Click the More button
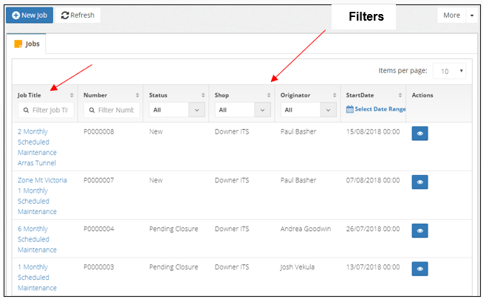The height and width of the screenshot is (299, 483). pos(451,16)
